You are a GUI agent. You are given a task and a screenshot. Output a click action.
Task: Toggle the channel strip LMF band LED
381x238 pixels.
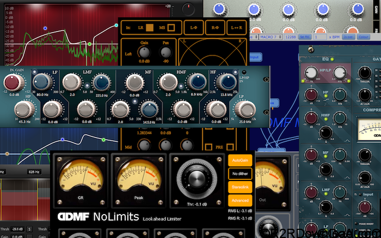[326, 194]
